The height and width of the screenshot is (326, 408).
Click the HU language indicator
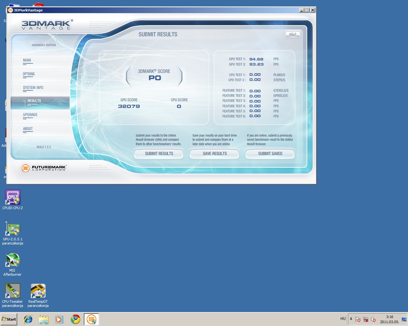coord(343,319)
